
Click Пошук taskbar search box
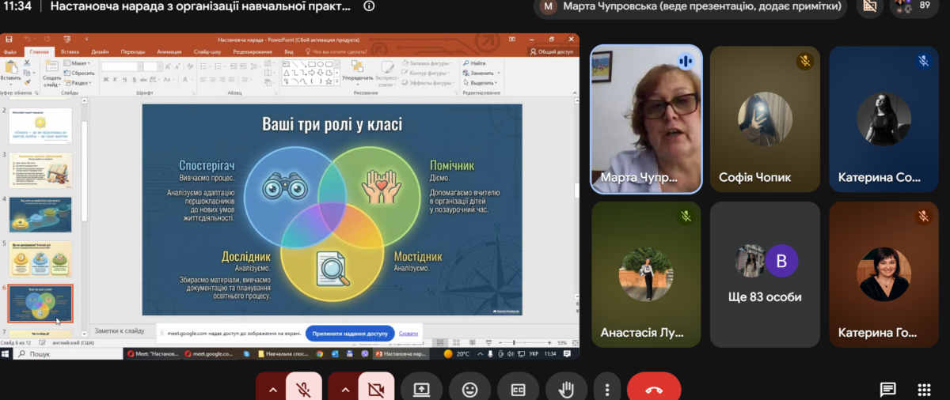point(67,354)
